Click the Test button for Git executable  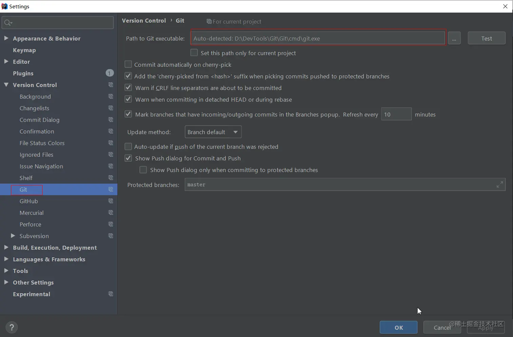(x=487, y=38)
